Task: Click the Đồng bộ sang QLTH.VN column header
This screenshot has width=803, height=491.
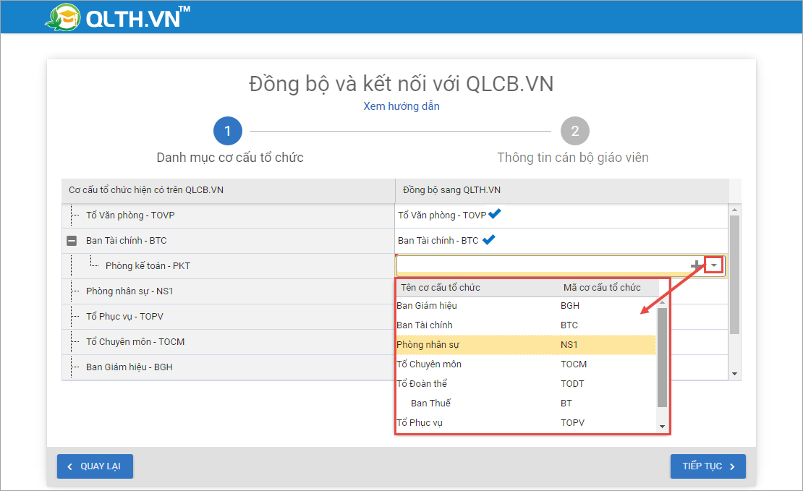Action: (562, 190)
